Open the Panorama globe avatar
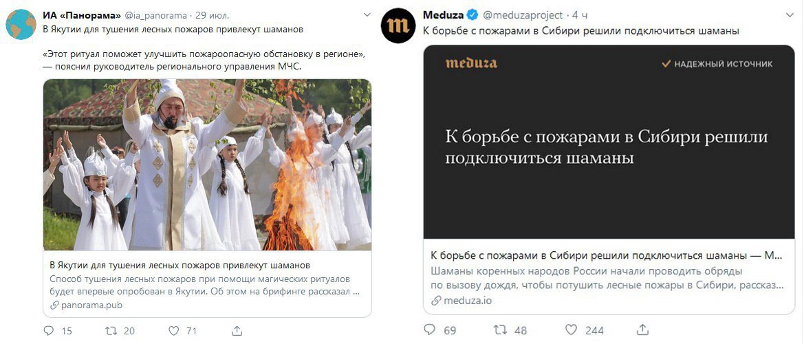The width and height of the screenshot is (804, 344). 21,24
